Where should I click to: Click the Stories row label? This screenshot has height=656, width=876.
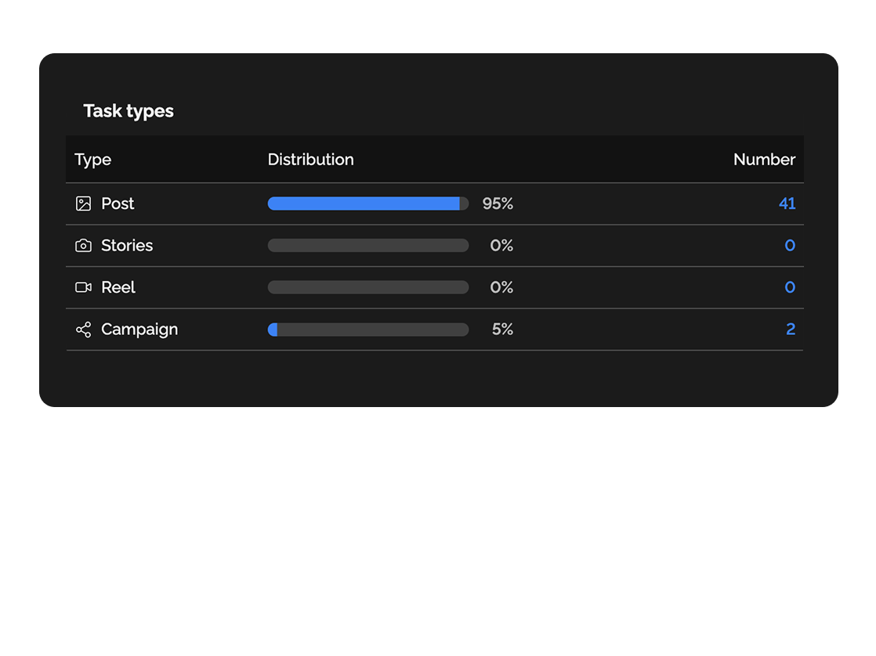coord(127,245)
